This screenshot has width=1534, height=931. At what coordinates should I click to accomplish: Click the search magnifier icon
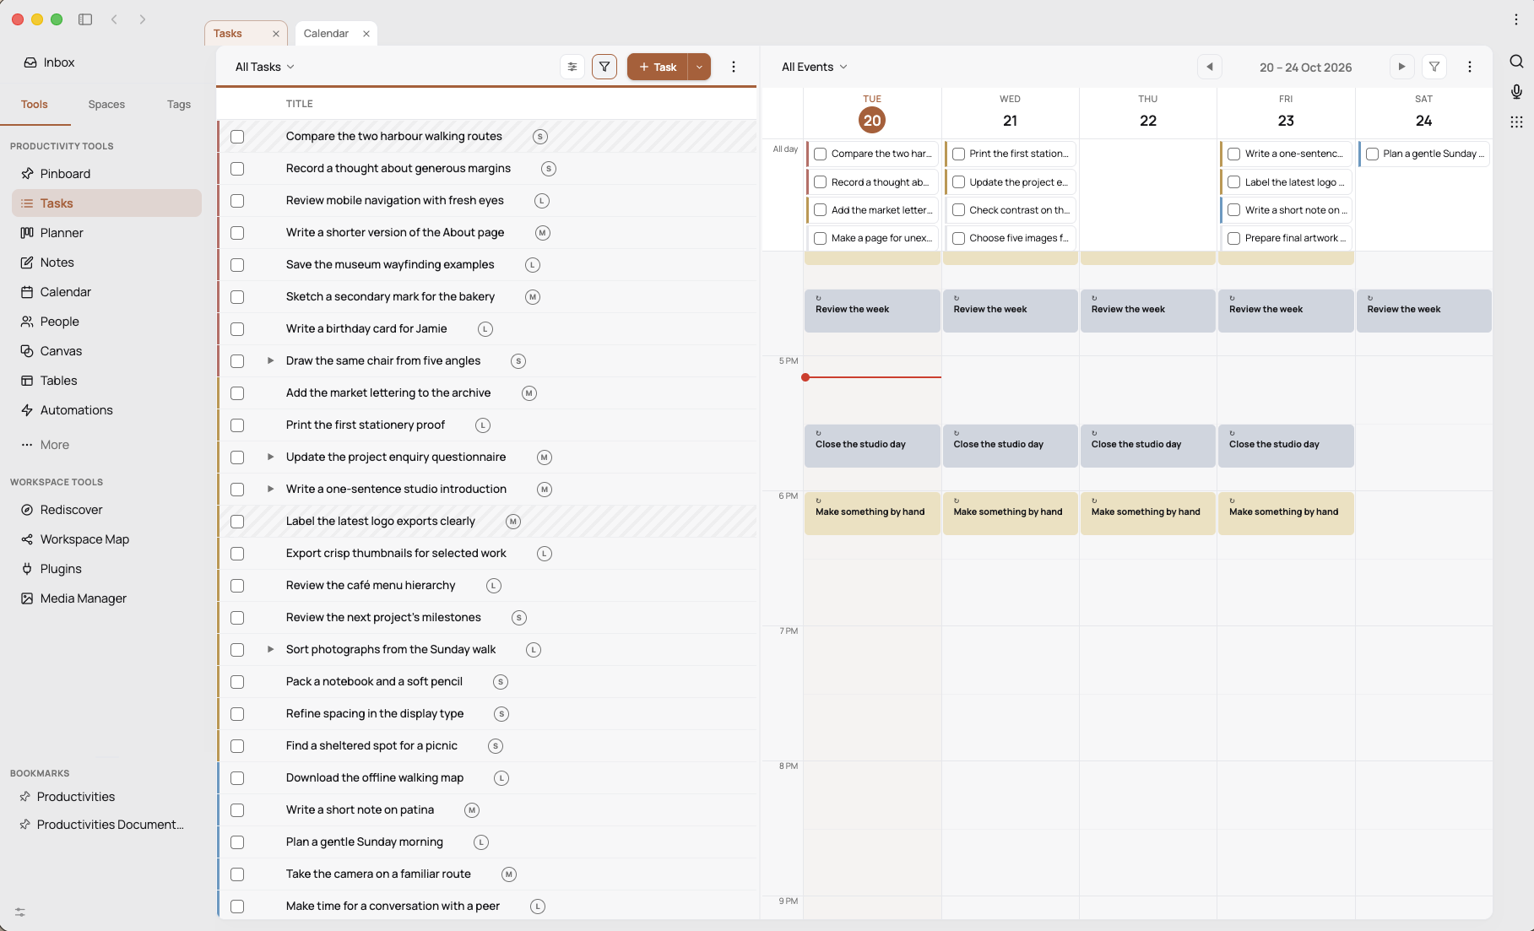coord(1516,62)
